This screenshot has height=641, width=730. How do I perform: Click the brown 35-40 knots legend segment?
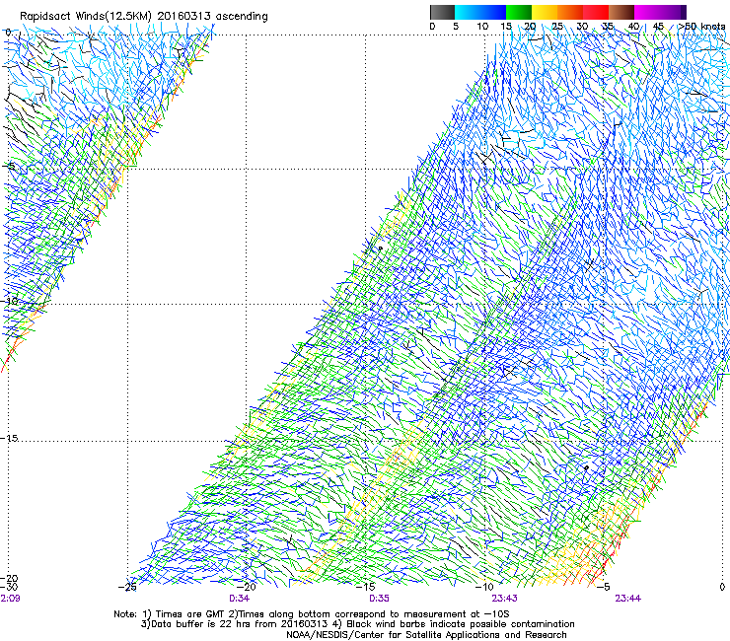(621, 12)
